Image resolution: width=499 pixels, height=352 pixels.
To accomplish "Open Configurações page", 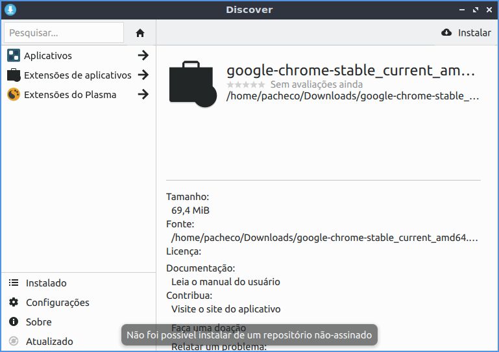I will (79, 302).
